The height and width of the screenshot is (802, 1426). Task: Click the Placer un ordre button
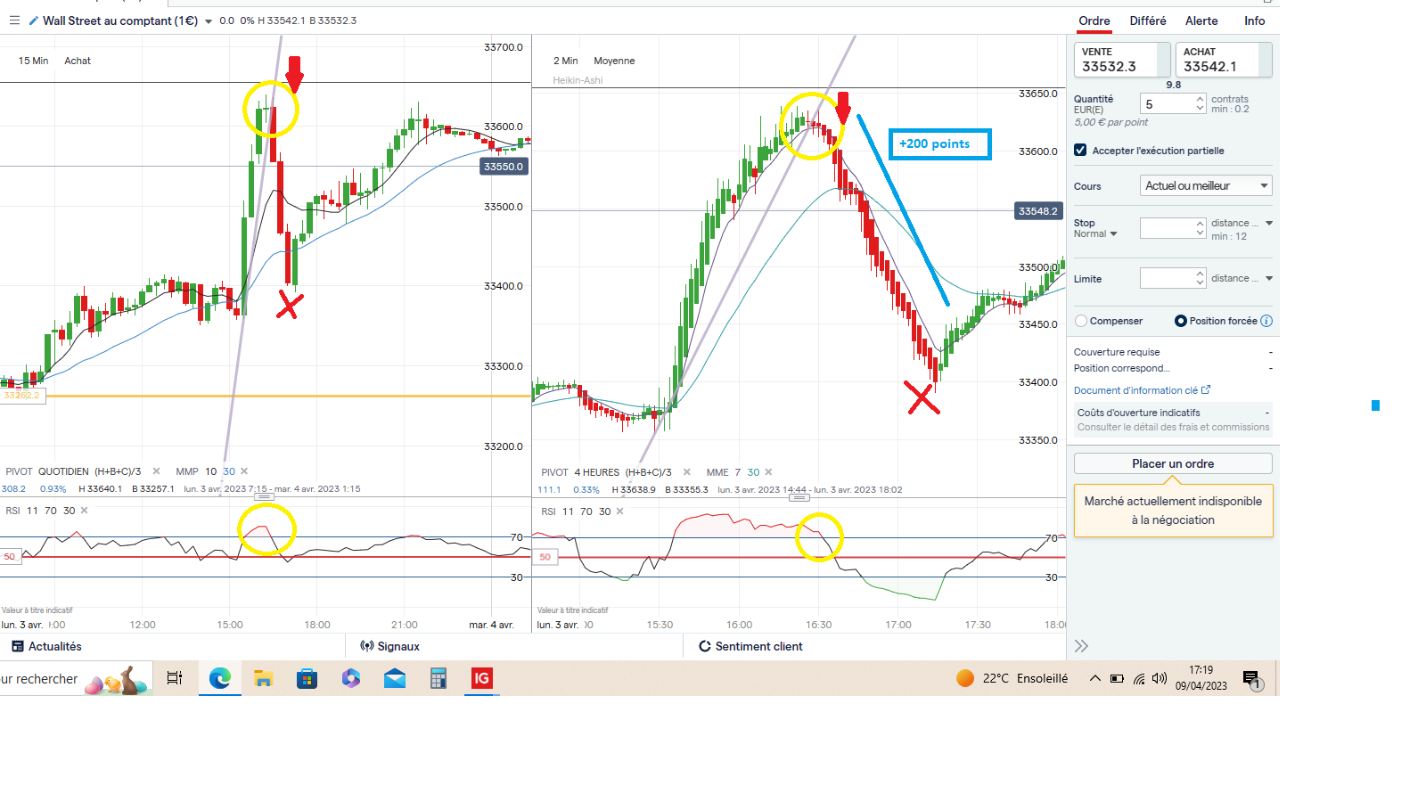click(1173, 463)
